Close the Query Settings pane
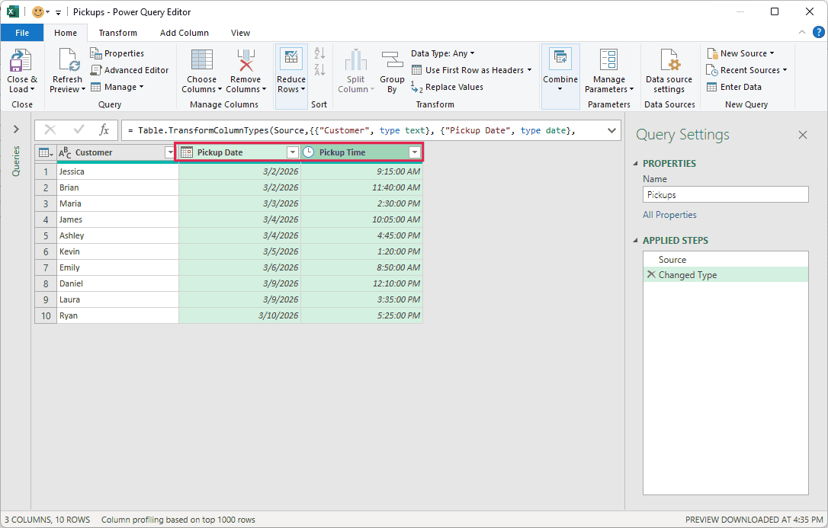The image size is (828, 528). [x=803, y=135]
